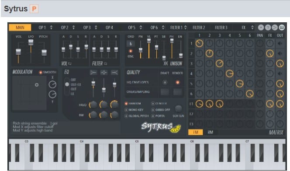
Task: Open the arrow selector next to OP 6
Action: (x=163, y=28)
